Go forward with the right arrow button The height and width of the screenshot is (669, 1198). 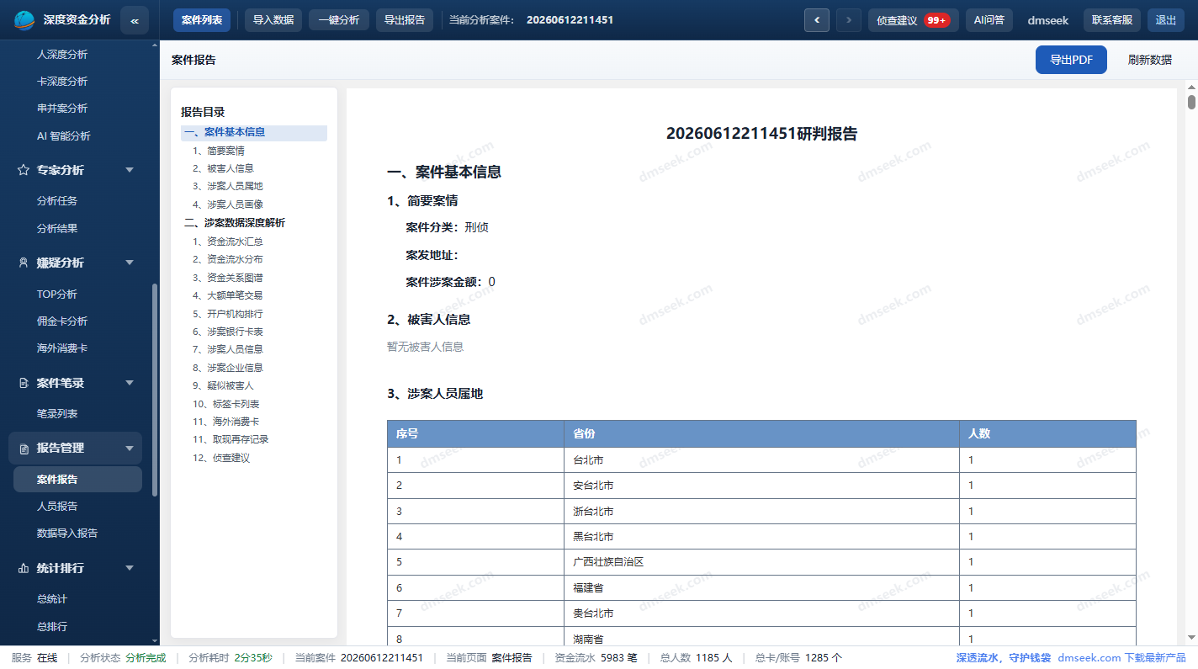[x=849, y=20]
